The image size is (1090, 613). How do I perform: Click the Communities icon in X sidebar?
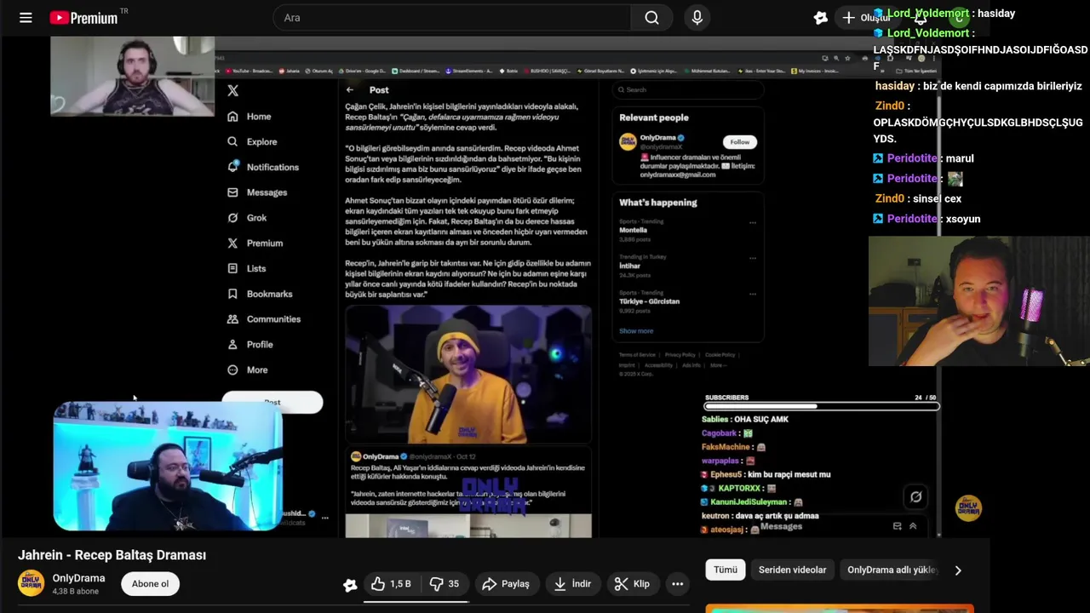(x=232, y=319)
